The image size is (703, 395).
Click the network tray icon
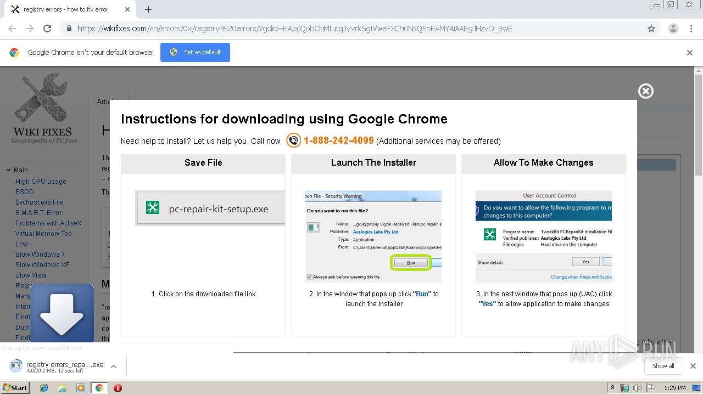[624, 388]
